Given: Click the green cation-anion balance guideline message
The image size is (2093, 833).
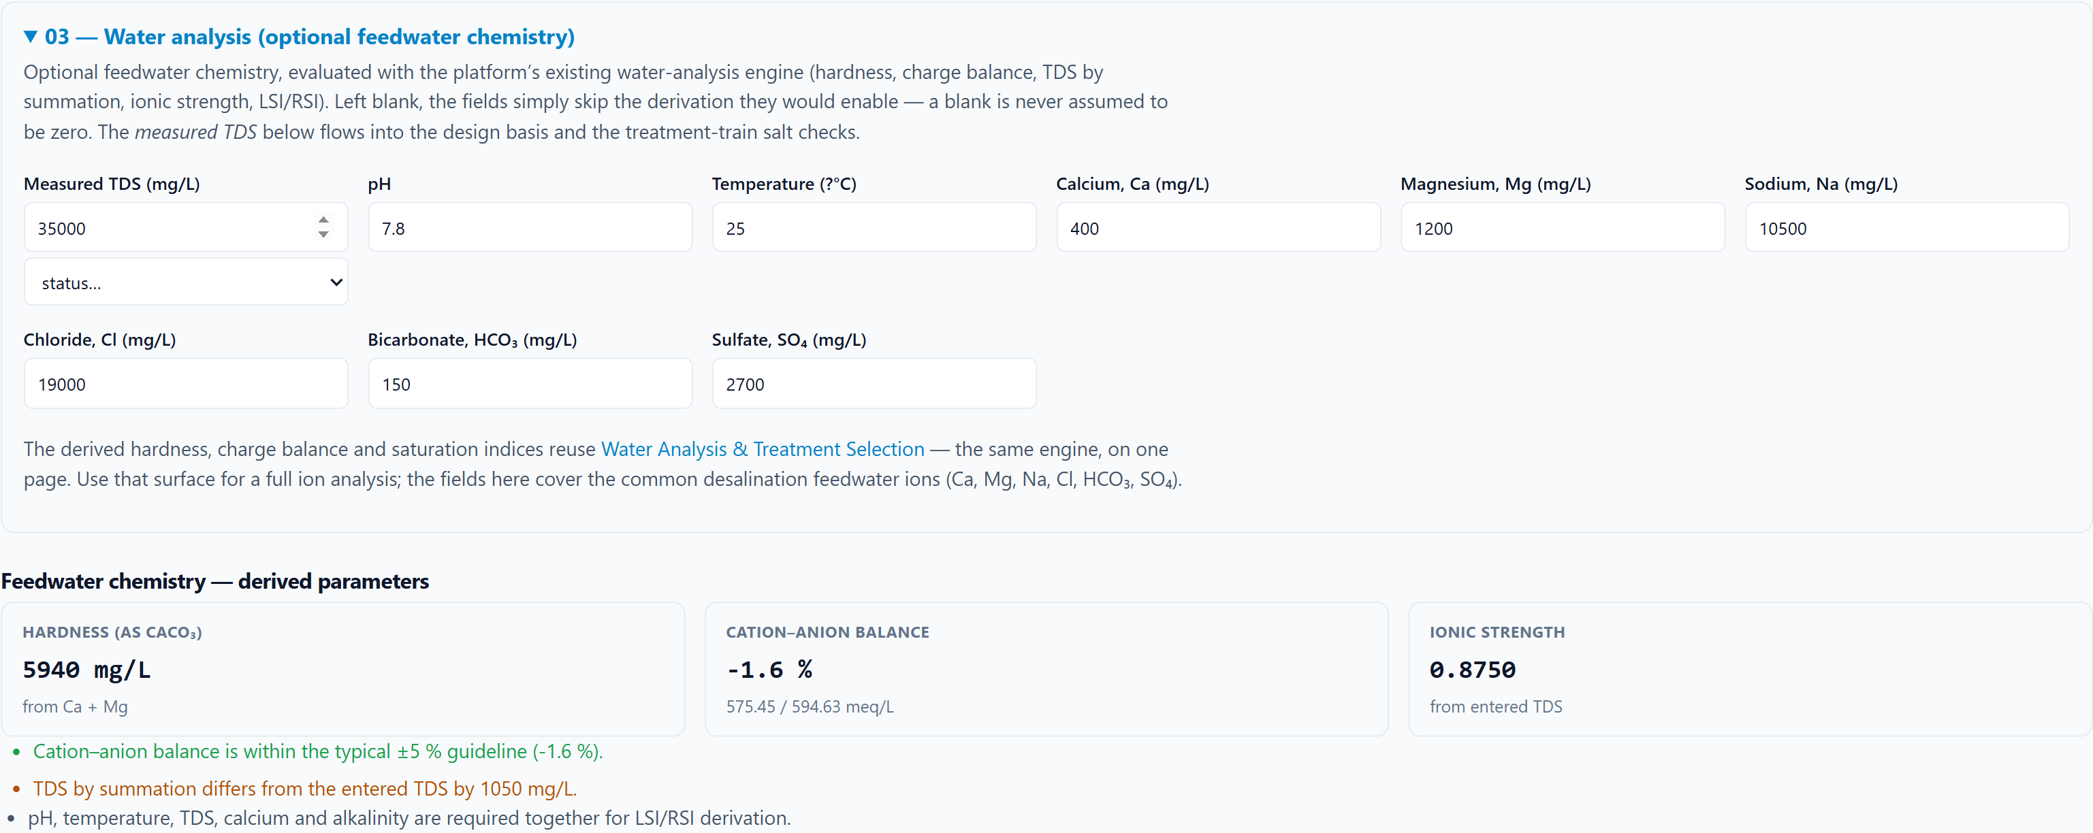Looking at the screenshot, I should tap(318, 751).
